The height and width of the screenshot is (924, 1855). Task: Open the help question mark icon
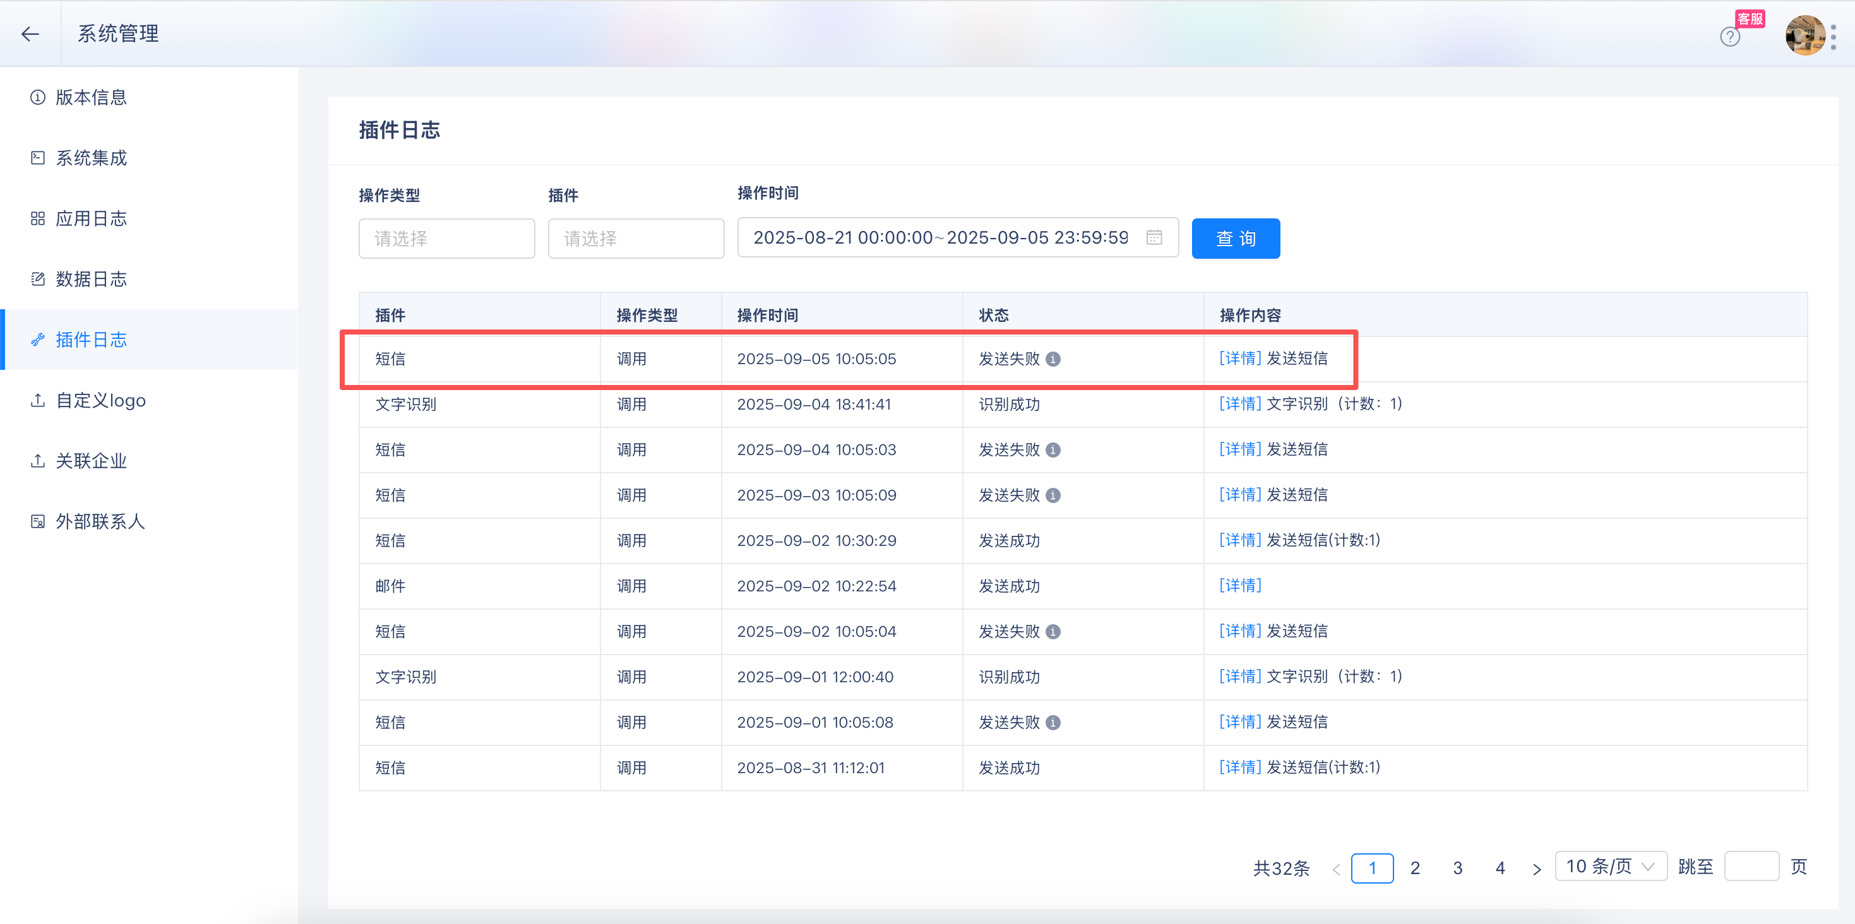pyautogui.click(x=1730, y=36)
